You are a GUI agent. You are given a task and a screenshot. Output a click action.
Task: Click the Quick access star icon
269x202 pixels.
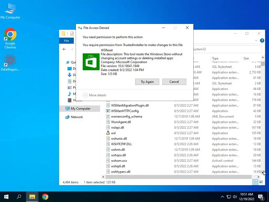point(68,62)
